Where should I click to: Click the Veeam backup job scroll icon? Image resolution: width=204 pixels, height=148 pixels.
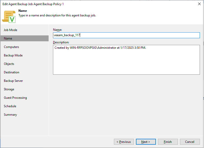[x=9, y=16]
